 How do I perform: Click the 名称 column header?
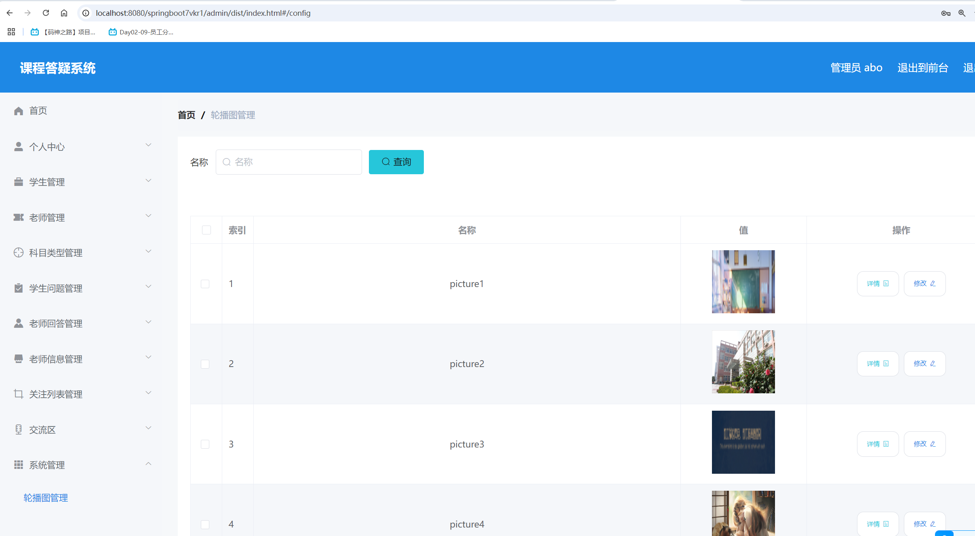coord(467,230)
